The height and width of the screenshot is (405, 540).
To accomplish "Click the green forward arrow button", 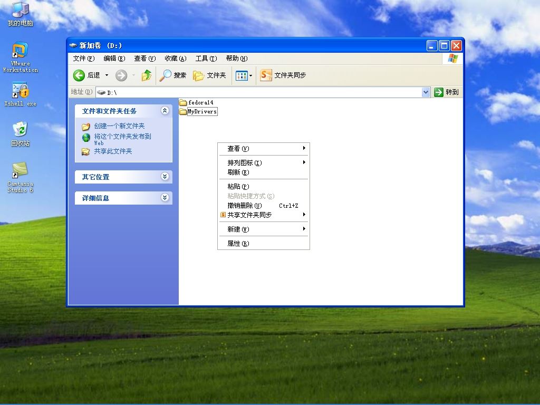I will (121, 75).
